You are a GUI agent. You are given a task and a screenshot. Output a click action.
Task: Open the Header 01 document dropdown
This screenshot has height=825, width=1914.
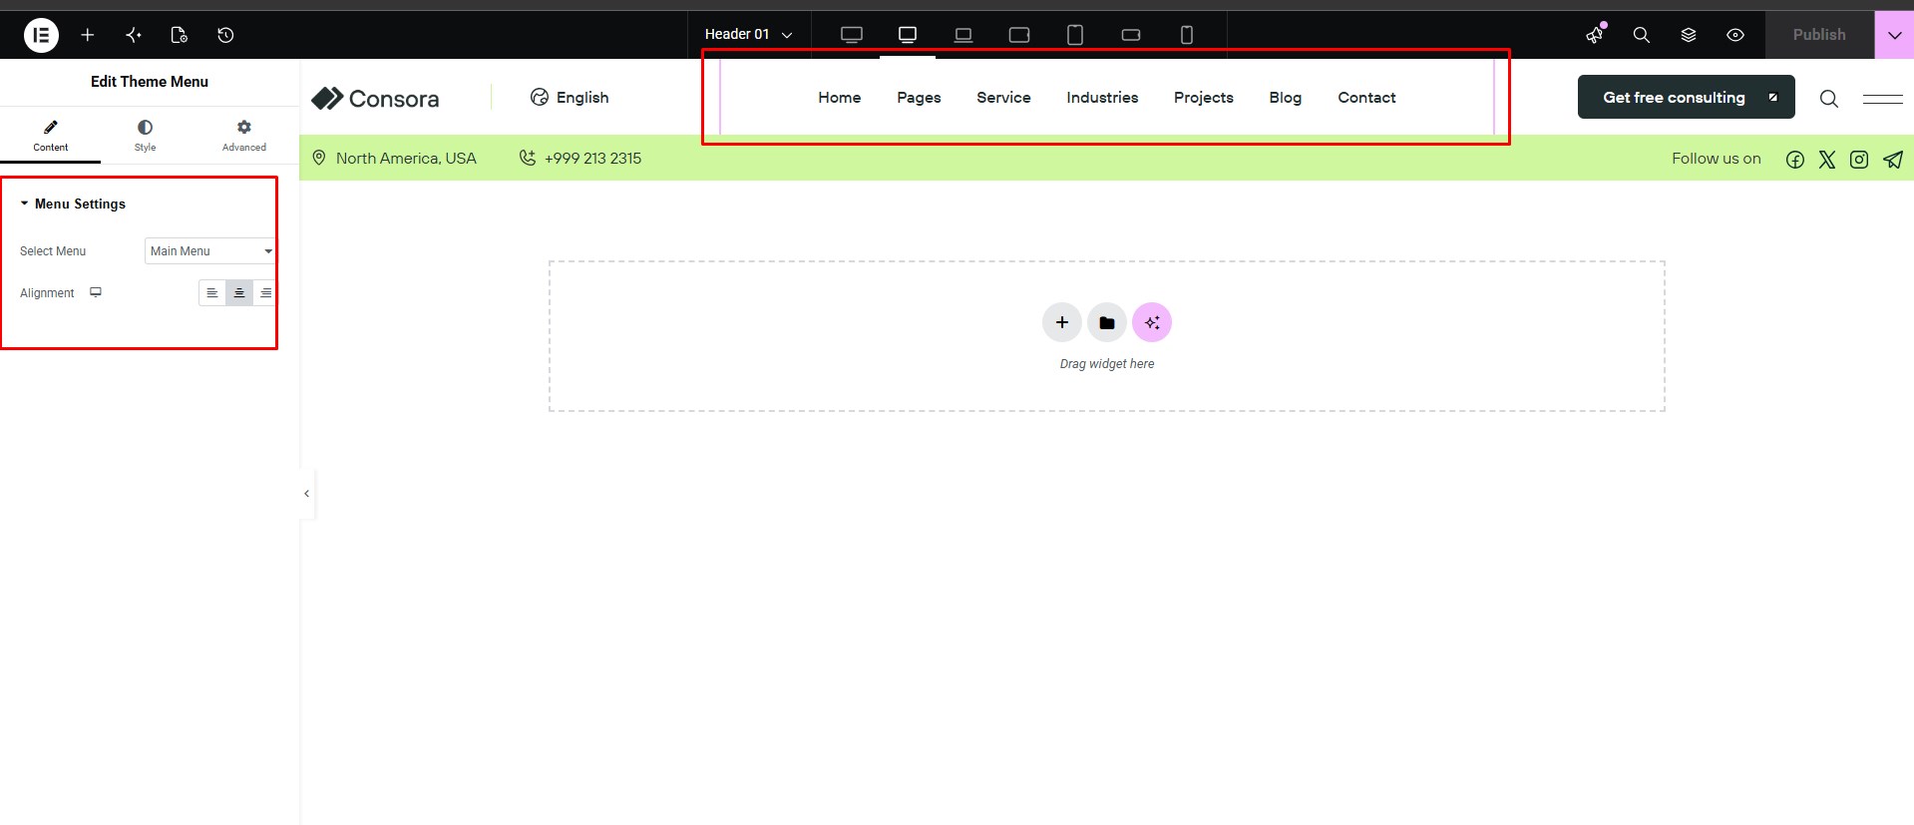(x=749, y=35)
